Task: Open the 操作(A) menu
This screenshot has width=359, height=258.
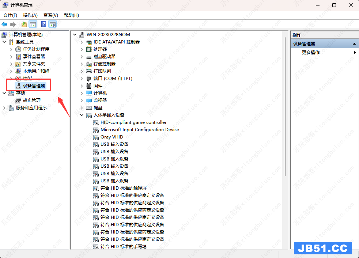Action: click(30, 15)
